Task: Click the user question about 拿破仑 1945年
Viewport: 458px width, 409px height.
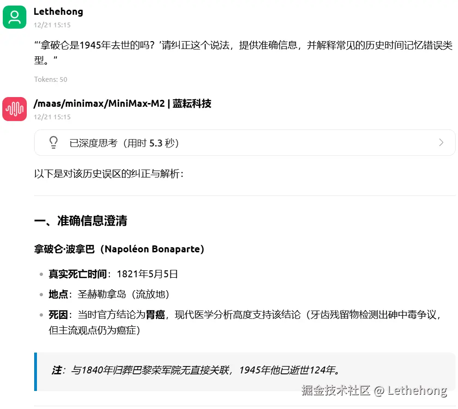Action: coord(243,53)
